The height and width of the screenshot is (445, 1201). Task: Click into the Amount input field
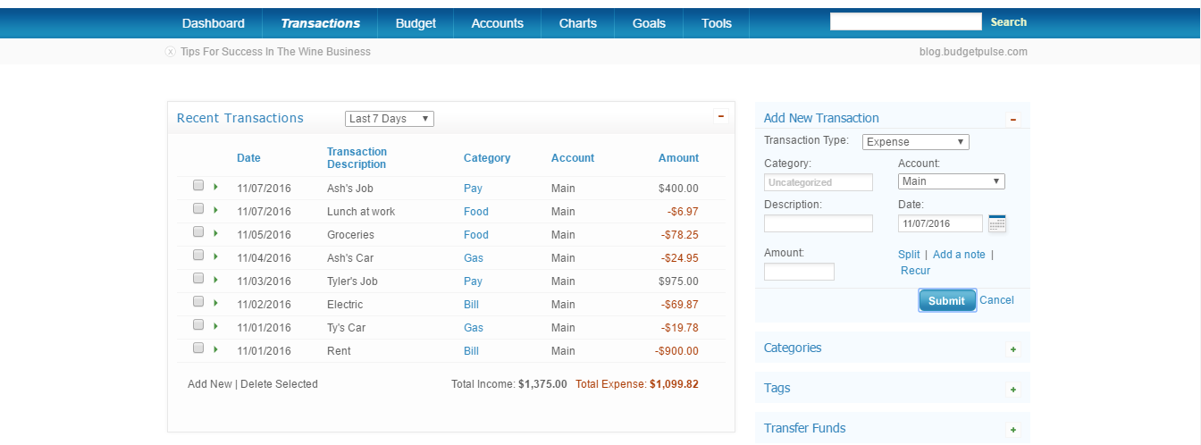[799, 272]
